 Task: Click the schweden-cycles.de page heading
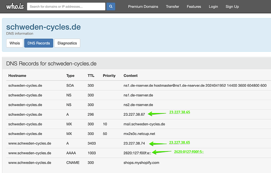43,27
